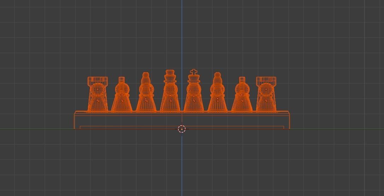
Task: Select the queen piece wireframe
Action: click(170, 91)
